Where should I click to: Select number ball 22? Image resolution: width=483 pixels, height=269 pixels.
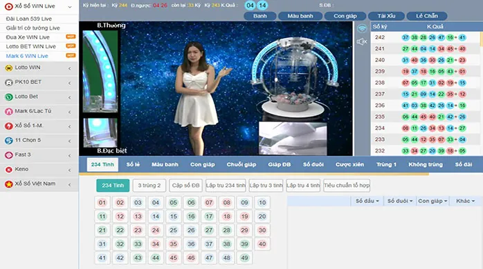[x=120, y=230]
